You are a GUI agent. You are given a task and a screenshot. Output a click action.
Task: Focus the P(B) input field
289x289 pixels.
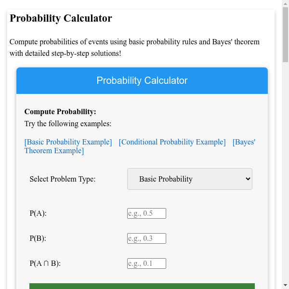pyautogui.click(x=146, y=238)
